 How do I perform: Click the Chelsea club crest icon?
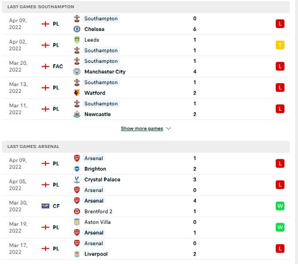77,29
